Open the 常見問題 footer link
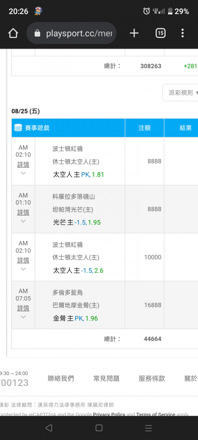198x440 pixels. click(x=106, y=378)
